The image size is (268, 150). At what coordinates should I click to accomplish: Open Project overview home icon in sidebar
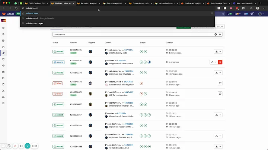[3, 28]
